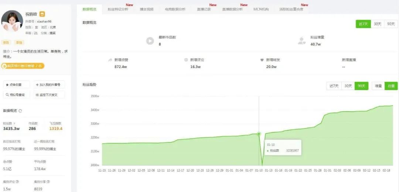Click the help icon next to 集均分享
This screenshot has height=192, width=399.
coord(48,182)
